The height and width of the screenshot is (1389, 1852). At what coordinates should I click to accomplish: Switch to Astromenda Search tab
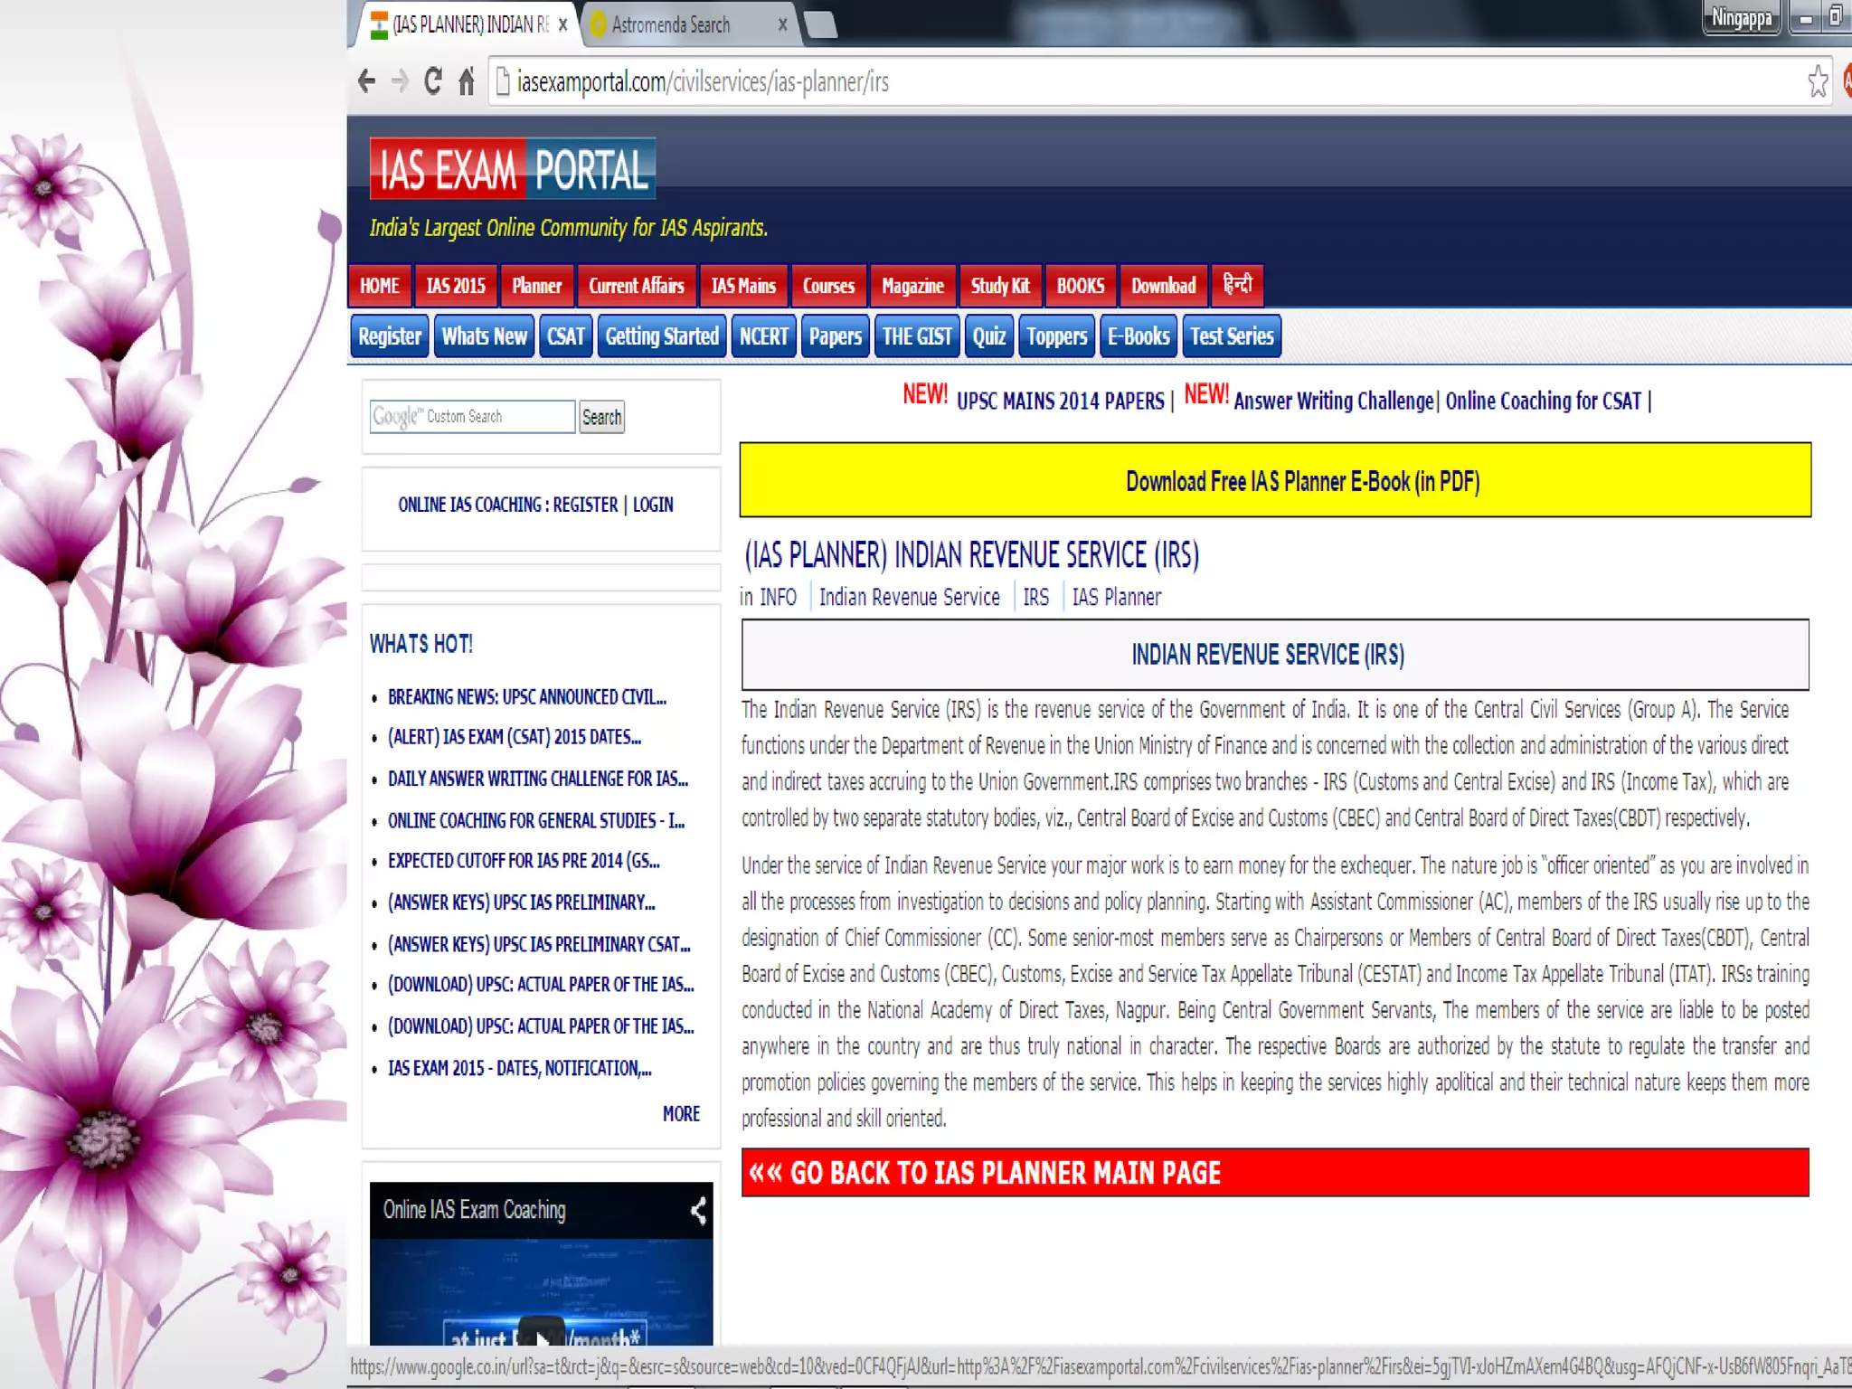(671, 25)
